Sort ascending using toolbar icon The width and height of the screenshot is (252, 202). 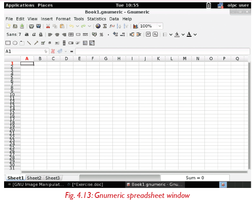[x=119, y=26]
